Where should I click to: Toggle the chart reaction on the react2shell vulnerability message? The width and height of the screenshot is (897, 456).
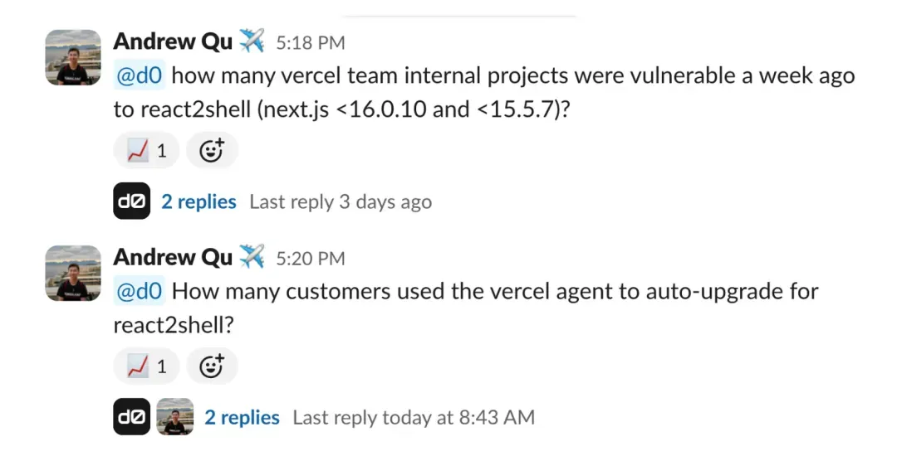coord(146,151)
